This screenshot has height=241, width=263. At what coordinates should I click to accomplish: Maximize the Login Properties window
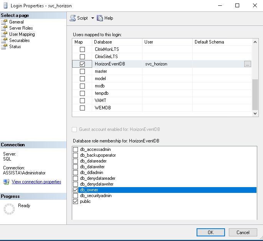click(237, 5)
